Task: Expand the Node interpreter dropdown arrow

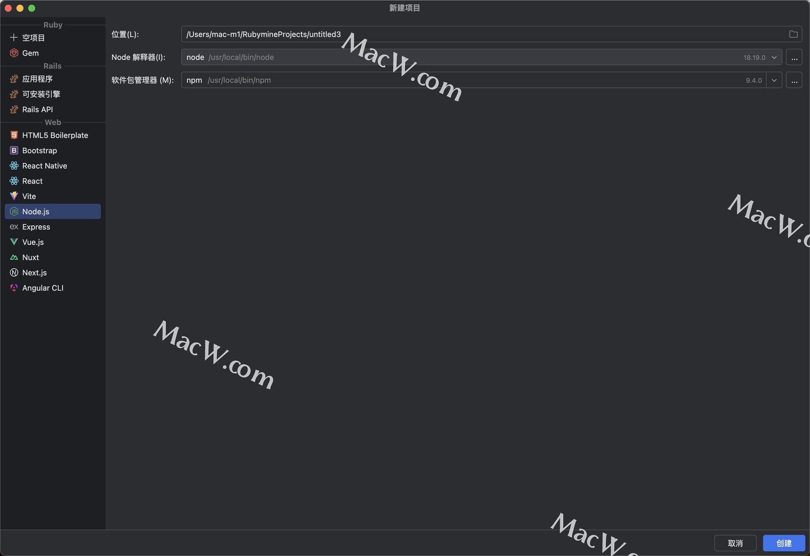Action: [x=774, y=57]
